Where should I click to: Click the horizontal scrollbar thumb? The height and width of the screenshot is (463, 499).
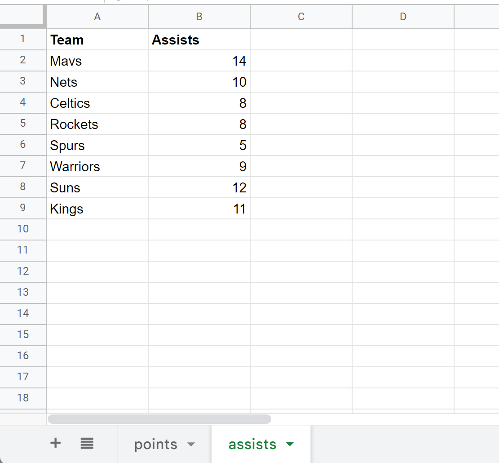pos(159,419)
